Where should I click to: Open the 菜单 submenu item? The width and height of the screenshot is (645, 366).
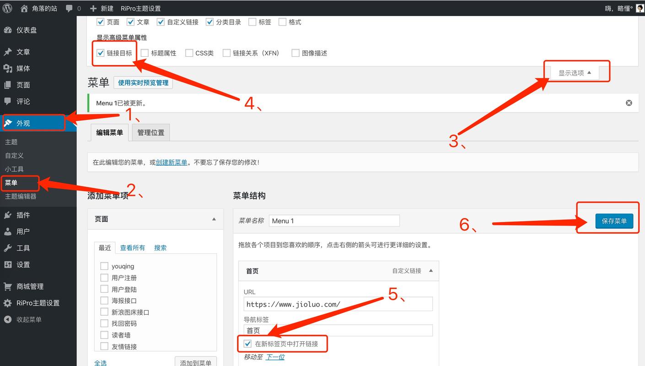pos(11,183)
